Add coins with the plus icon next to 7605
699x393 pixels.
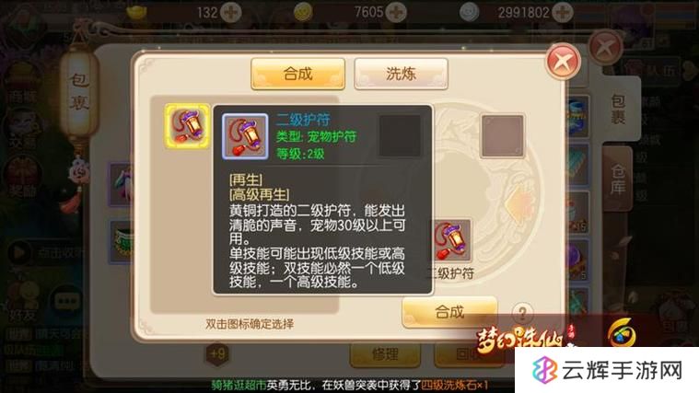coord(396,12)
